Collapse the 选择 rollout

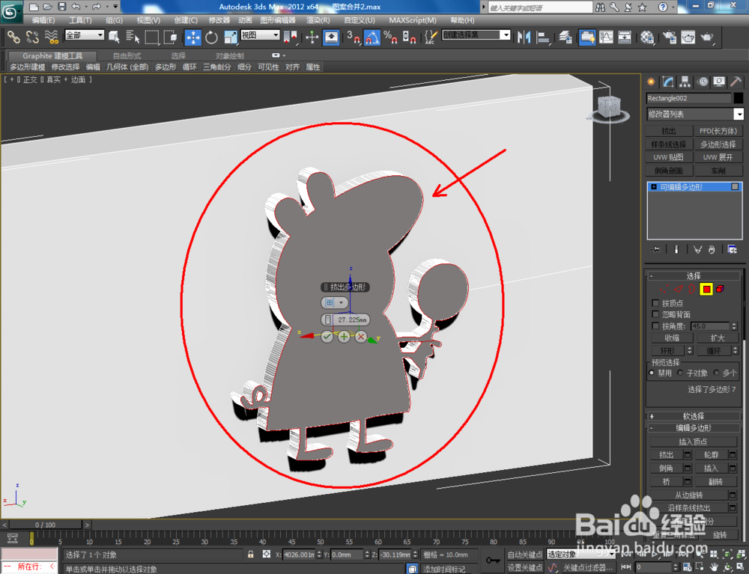point(693,276)
